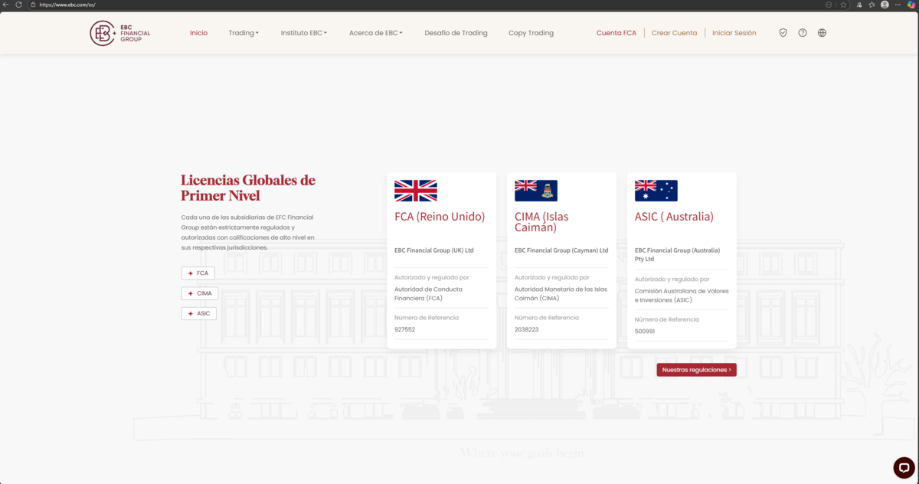
Task: Click the Cuenta FCA link
Action: coord(616,33)
